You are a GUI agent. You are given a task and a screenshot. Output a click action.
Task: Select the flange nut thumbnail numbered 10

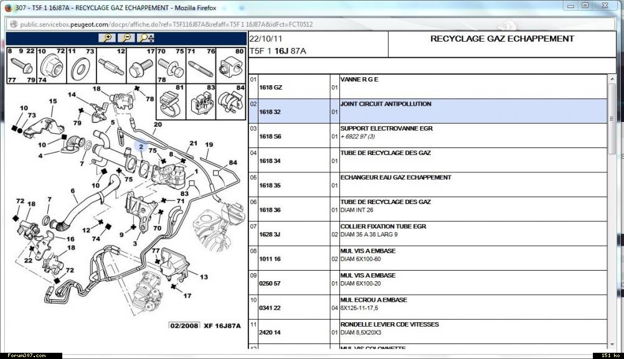(51, 65)
